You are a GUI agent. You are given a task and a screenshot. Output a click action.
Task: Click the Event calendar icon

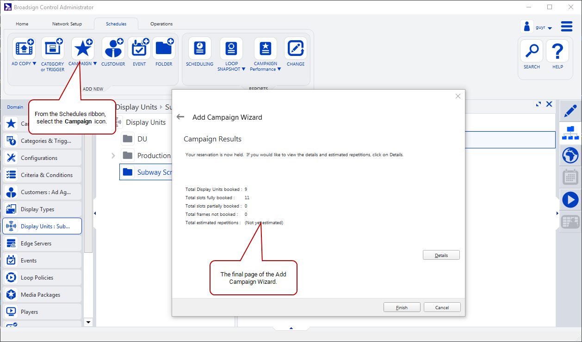(139, 49)
